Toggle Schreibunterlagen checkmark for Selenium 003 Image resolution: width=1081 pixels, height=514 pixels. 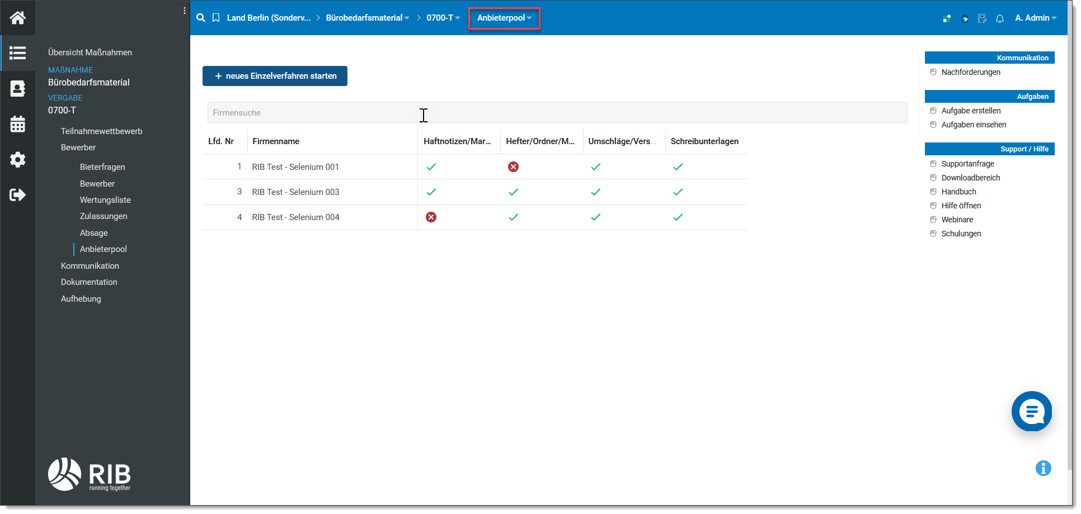(678, 192)
